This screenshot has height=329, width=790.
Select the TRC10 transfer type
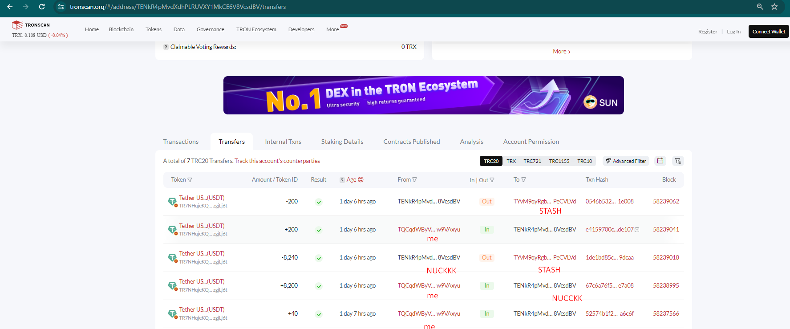pyautogui.click(x=585, y=161)
